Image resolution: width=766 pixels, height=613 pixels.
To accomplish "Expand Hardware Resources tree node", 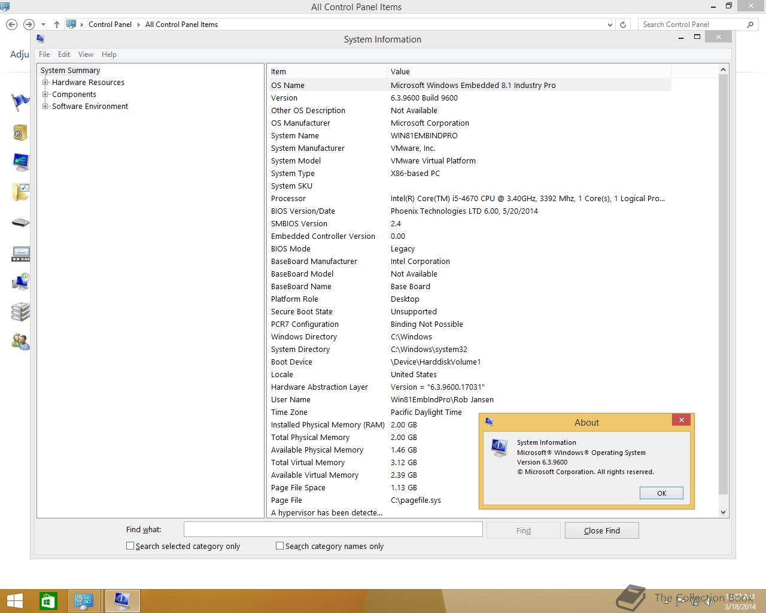I will (45, 83).
